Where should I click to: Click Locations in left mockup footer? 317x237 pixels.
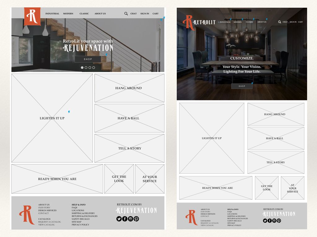click(x=78, y=210)
